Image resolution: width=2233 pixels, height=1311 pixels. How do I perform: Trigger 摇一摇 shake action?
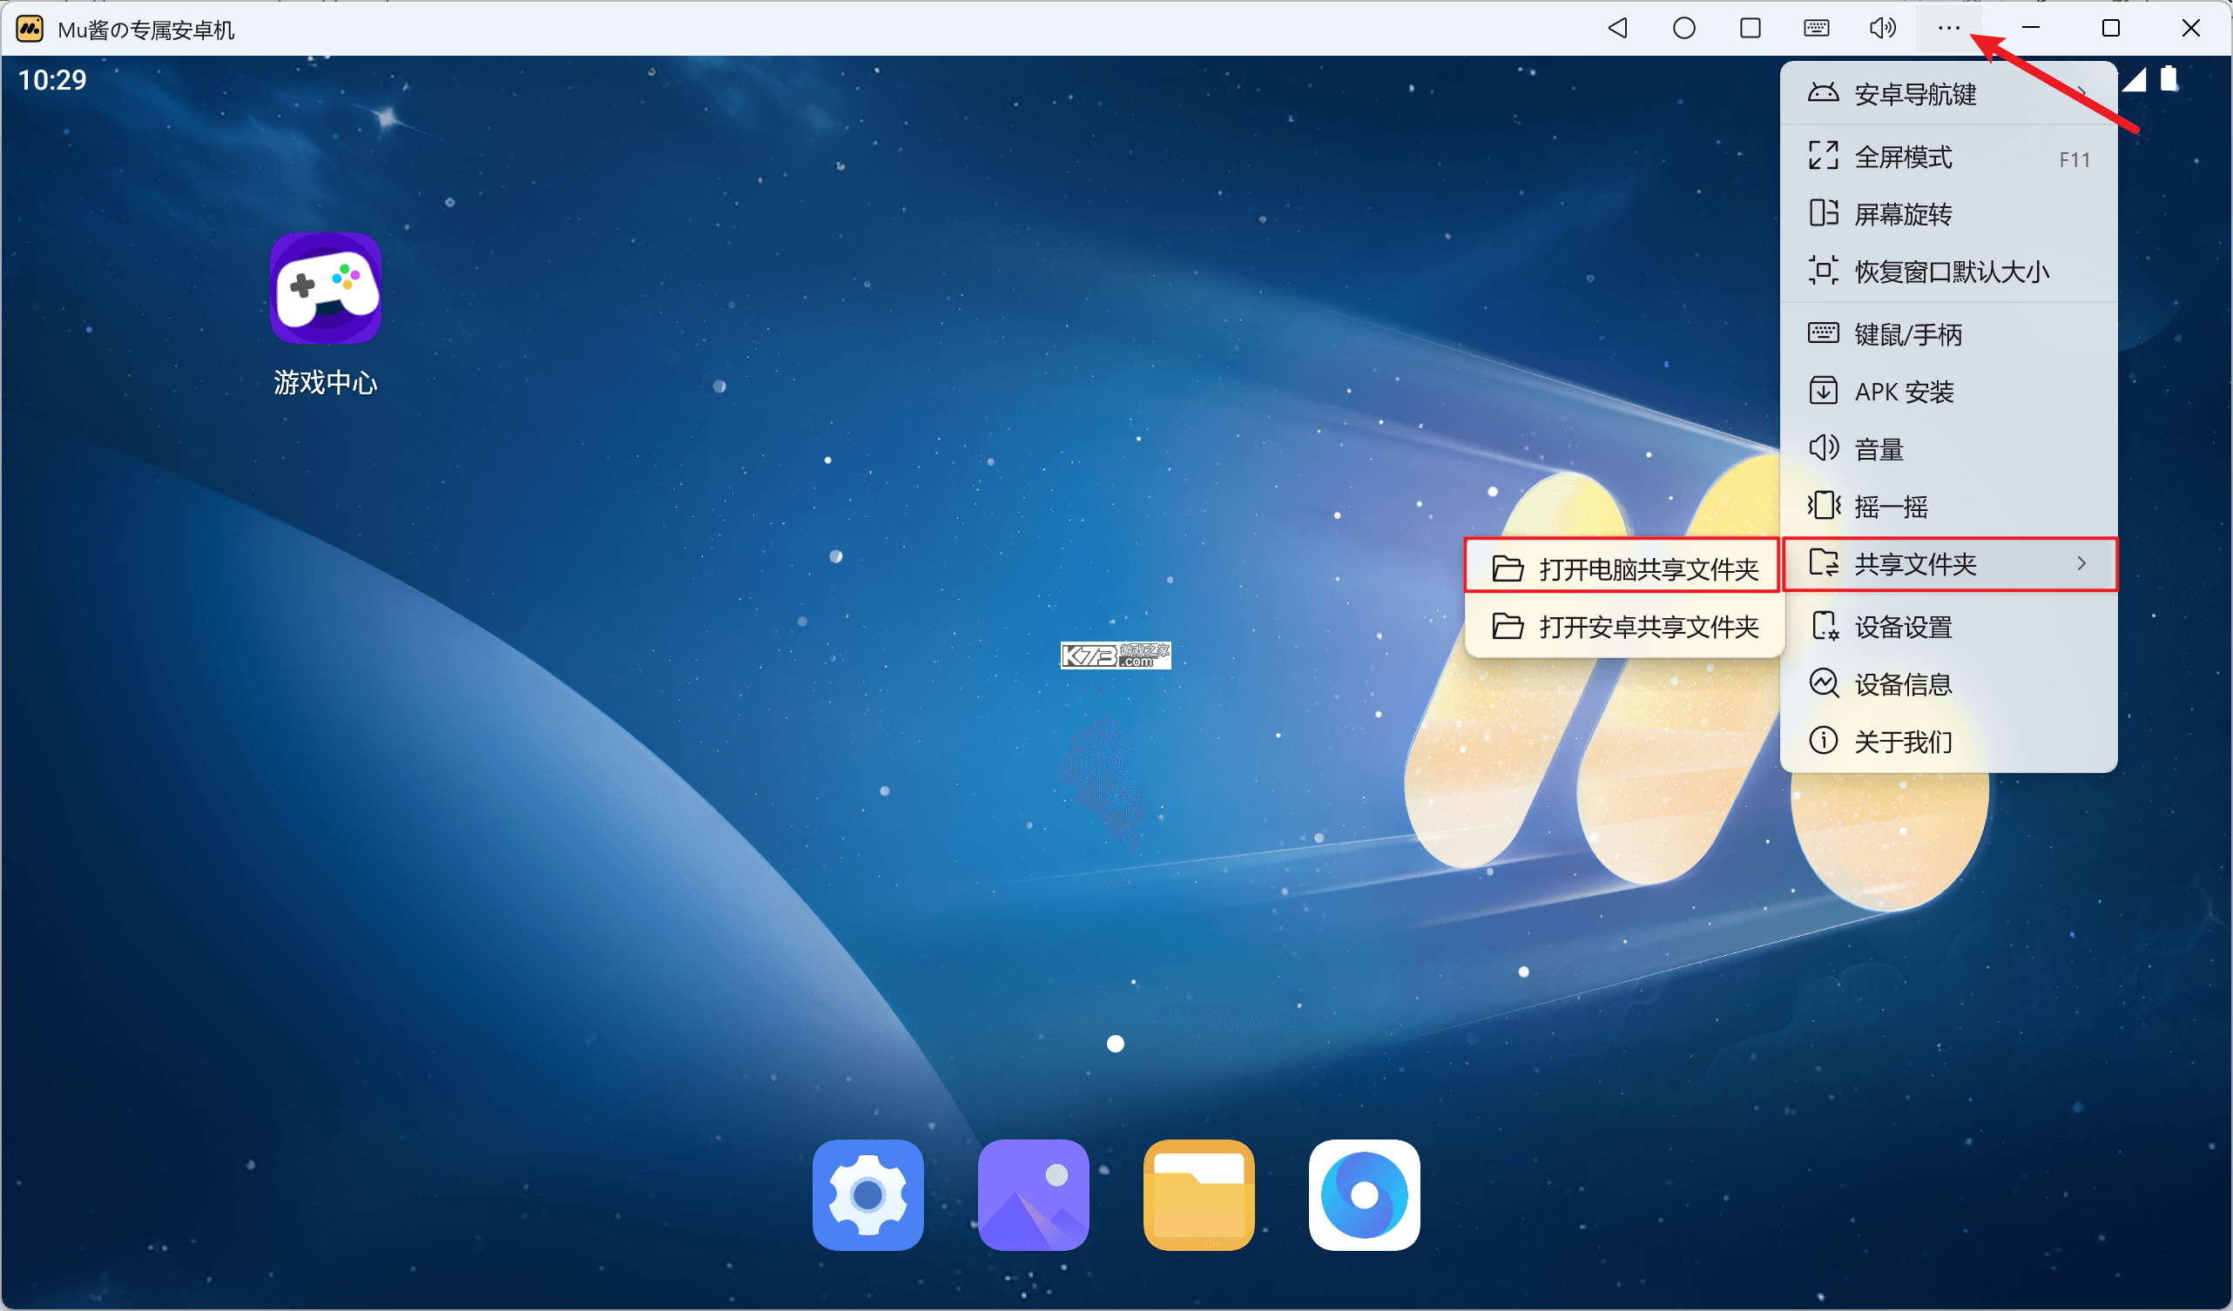pyautogui.click(x=1948, y=506)
